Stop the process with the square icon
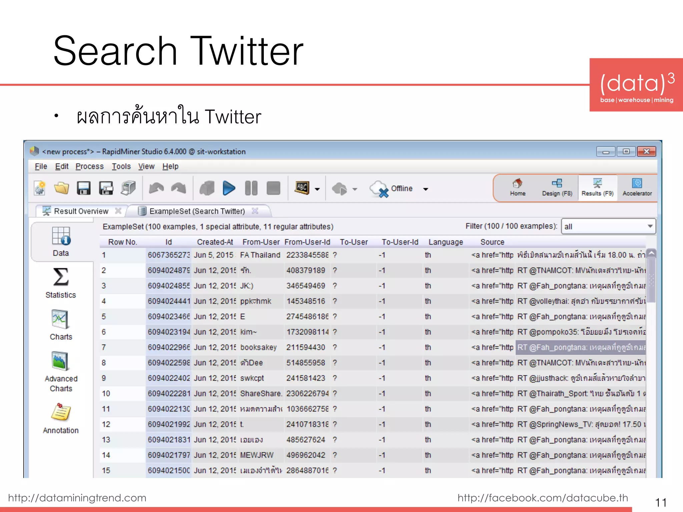683x512 pixels. click(x=273, y=188)
